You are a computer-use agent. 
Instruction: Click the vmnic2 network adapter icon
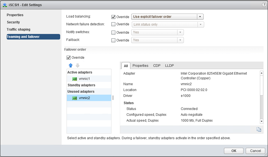tap(74, 98)
